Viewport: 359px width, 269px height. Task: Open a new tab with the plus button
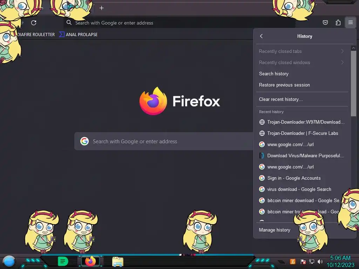point(101,8)
